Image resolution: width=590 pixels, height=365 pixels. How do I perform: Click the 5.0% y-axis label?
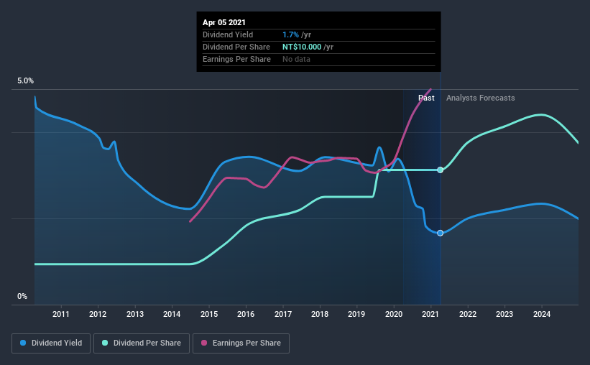[x=25, y=81]
